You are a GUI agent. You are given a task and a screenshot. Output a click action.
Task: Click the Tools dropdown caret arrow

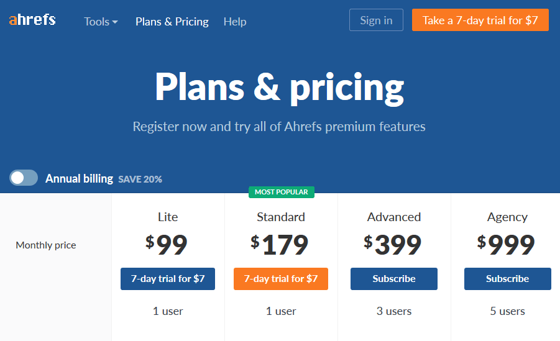114,22
